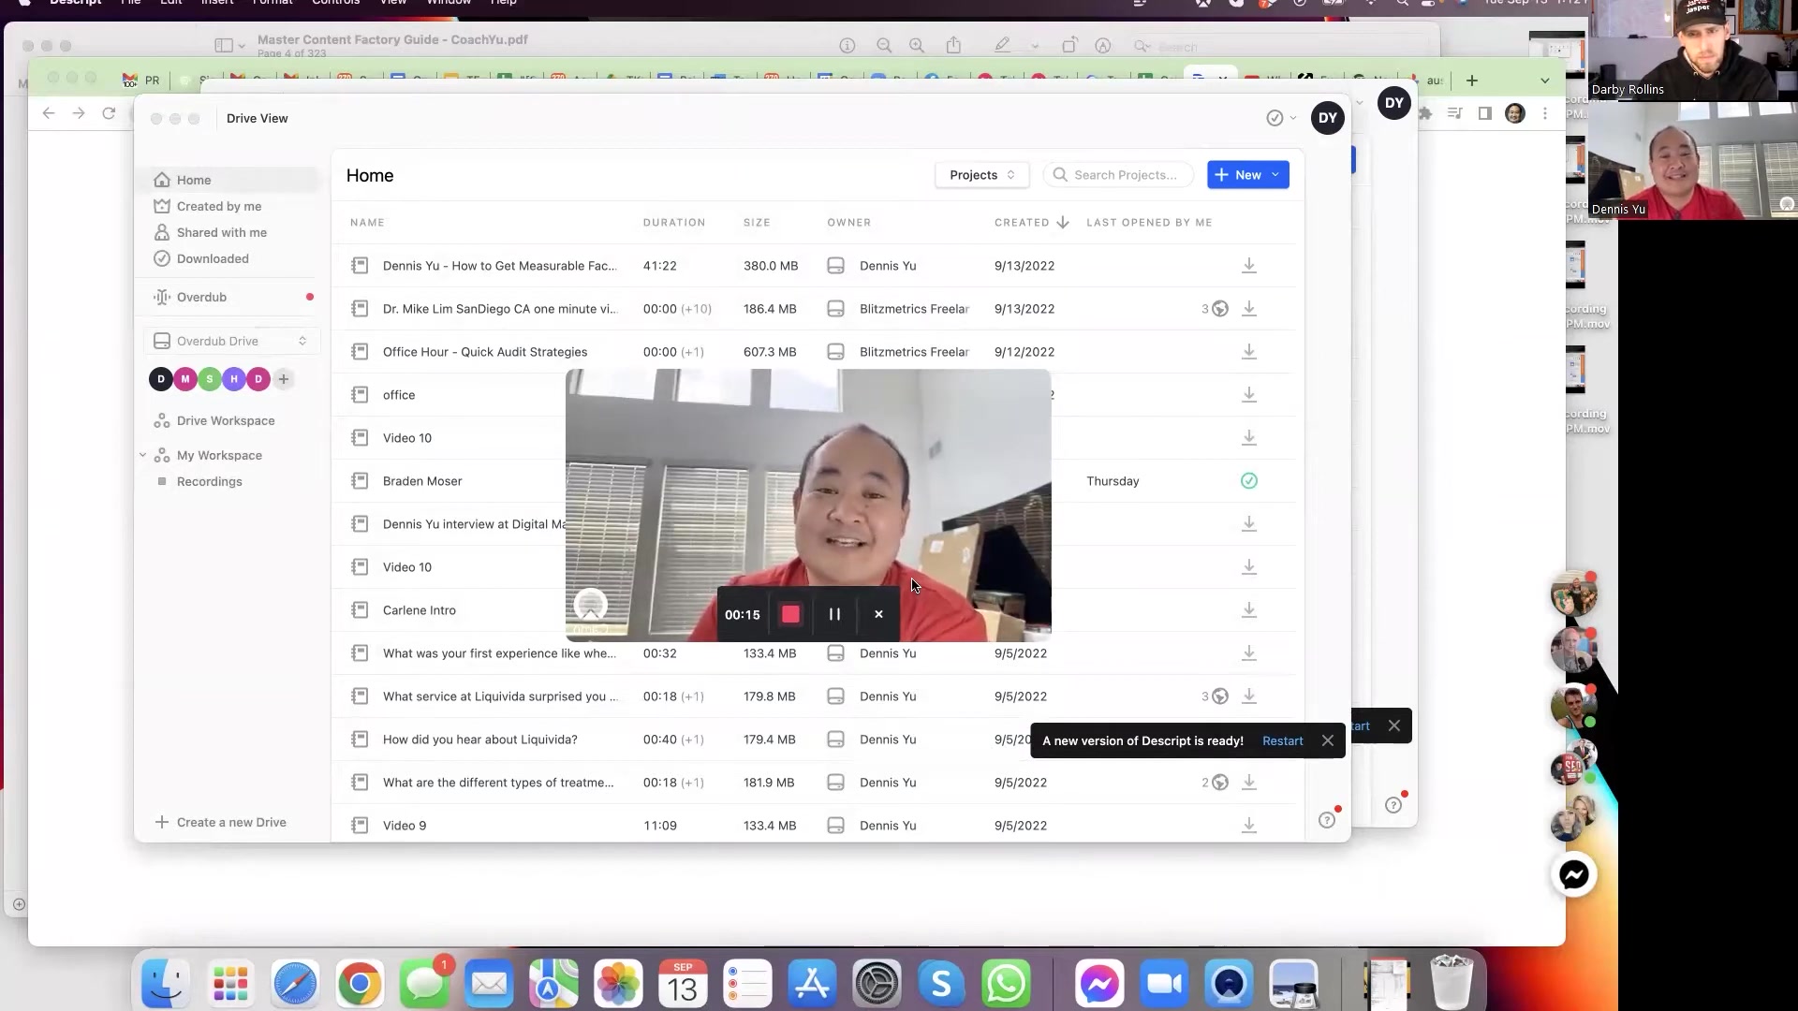1798x1011 pixels.
Task: Open Messenger chat head bubble
Action: tap(1573, 874)
